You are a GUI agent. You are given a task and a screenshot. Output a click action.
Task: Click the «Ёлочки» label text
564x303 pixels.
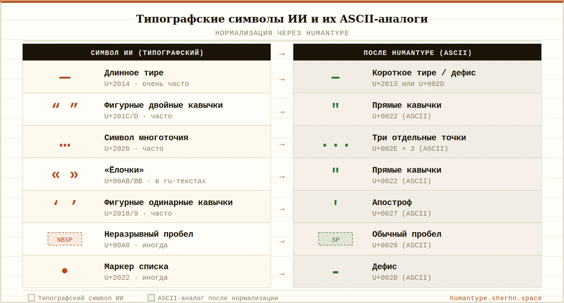124,170
